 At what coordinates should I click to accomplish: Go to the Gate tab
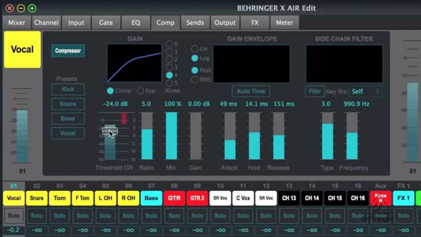point(106,23)
